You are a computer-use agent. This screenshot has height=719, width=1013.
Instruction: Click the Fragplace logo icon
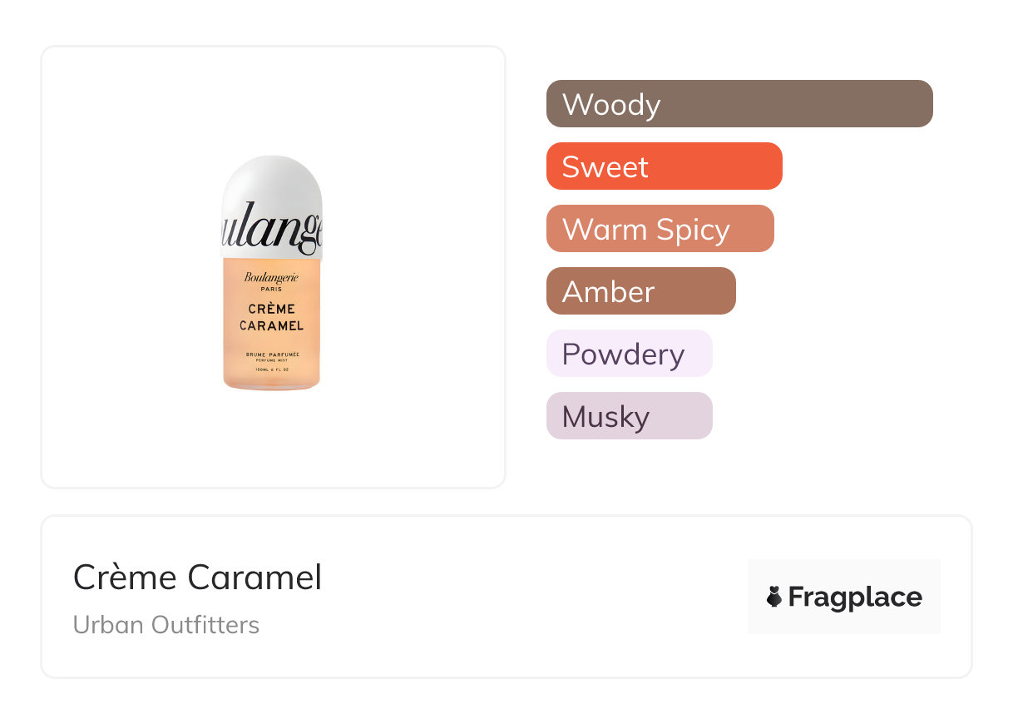(774, 597)
